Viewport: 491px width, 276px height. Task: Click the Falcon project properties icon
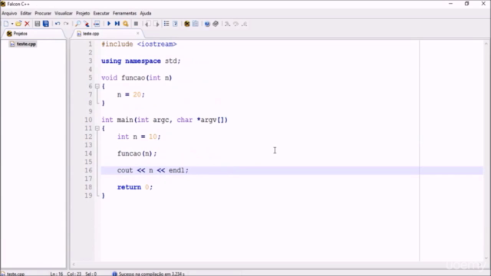coord(187,24)
